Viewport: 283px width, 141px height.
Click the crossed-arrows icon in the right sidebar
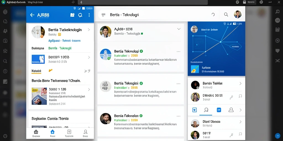(x=277, y=61)
